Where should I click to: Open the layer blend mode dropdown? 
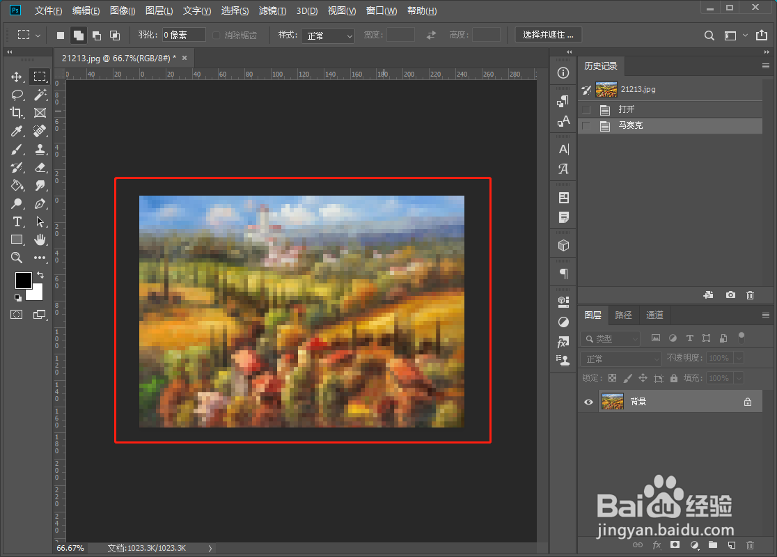pyautogui.click(x=621, y=359)
